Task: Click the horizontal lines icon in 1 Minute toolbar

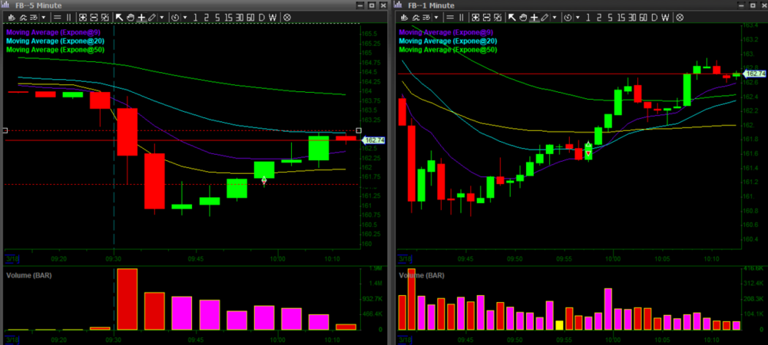Action: 450,17
